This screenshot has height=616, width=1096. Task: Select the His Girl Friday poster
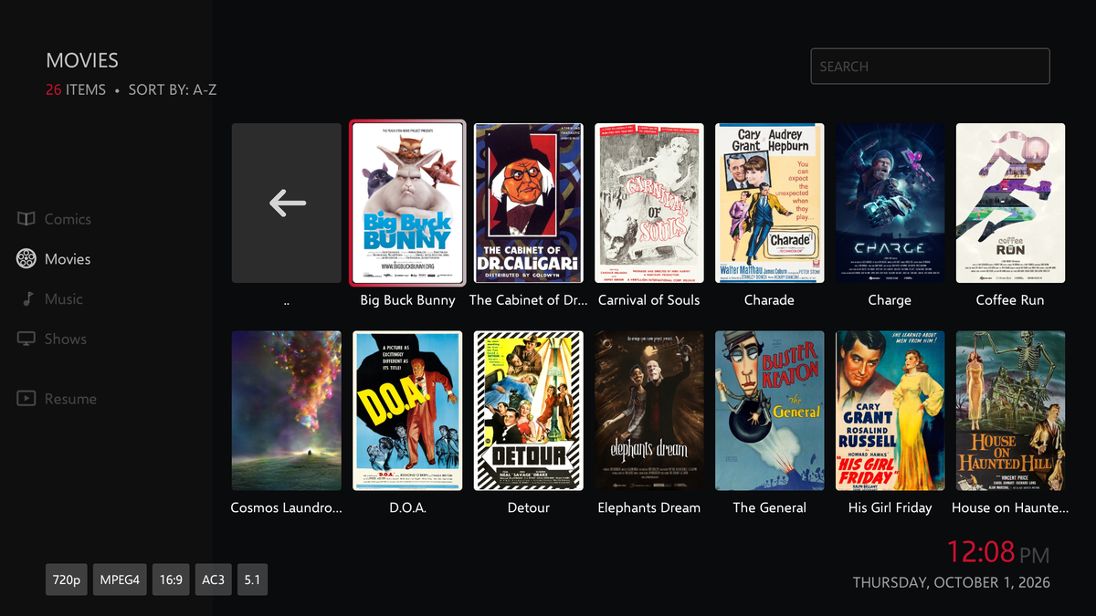[x=890, y=411]
